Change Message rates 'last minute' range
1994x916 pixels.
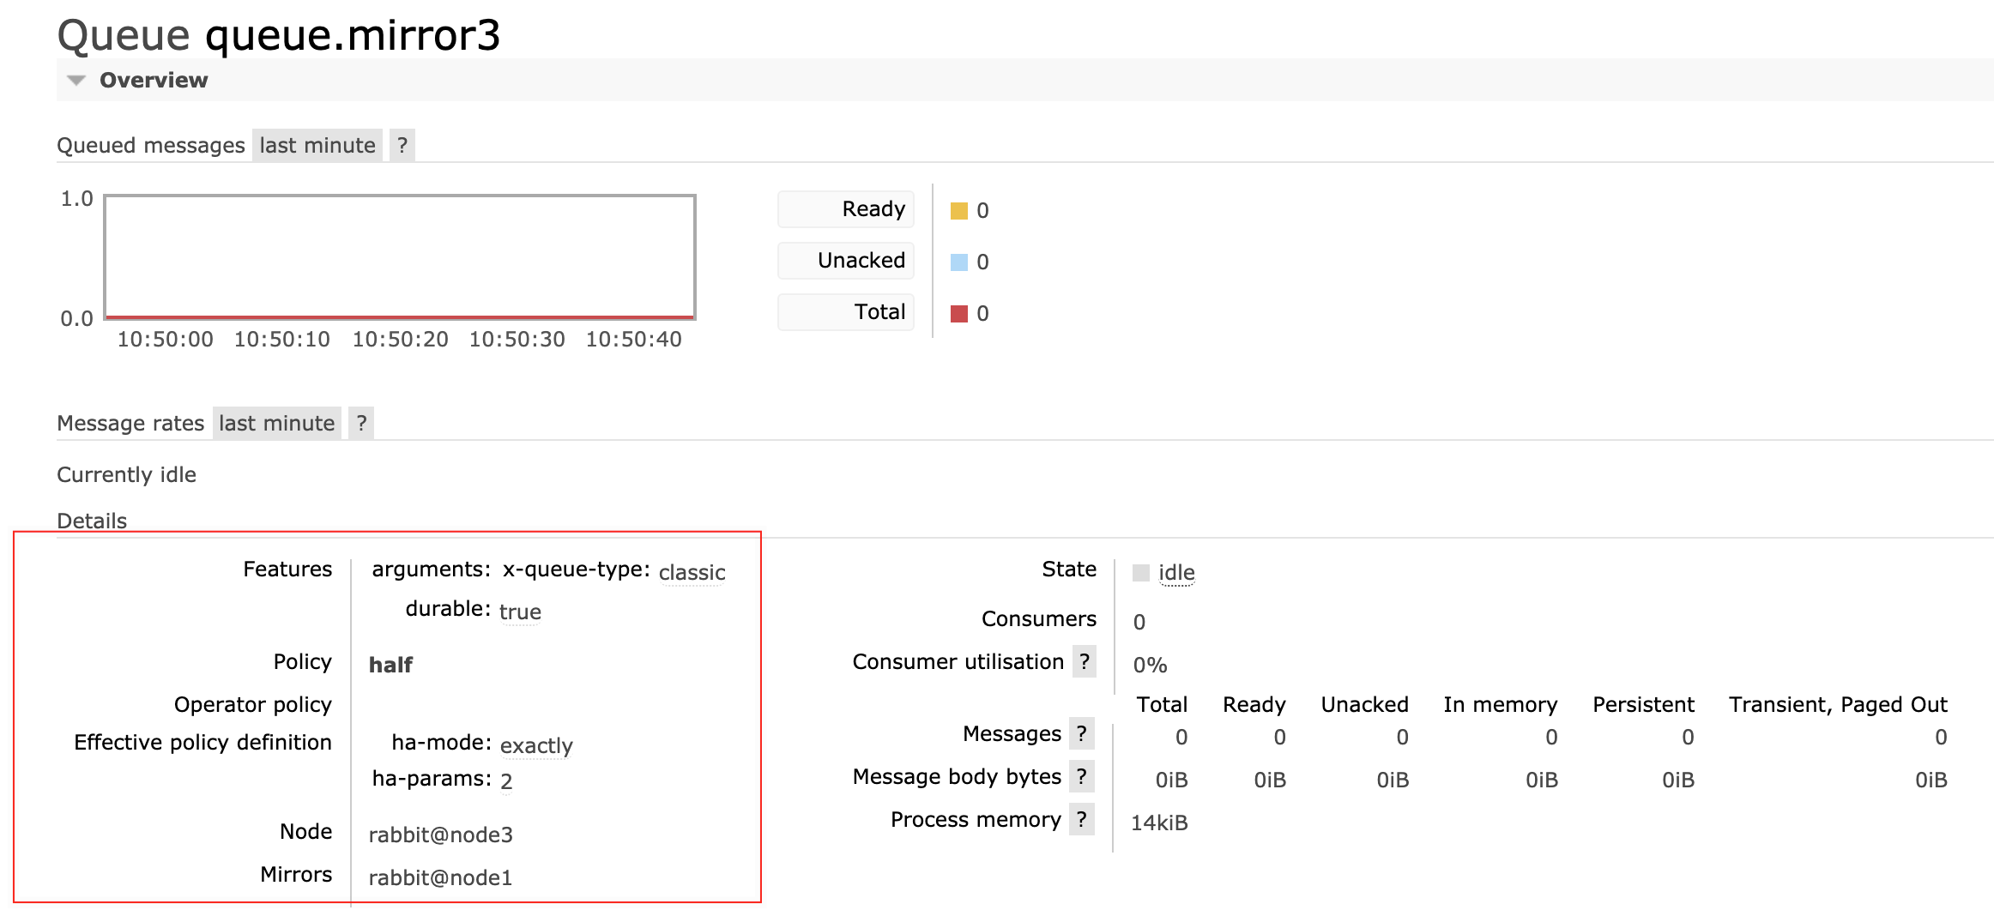click(276, 423)
